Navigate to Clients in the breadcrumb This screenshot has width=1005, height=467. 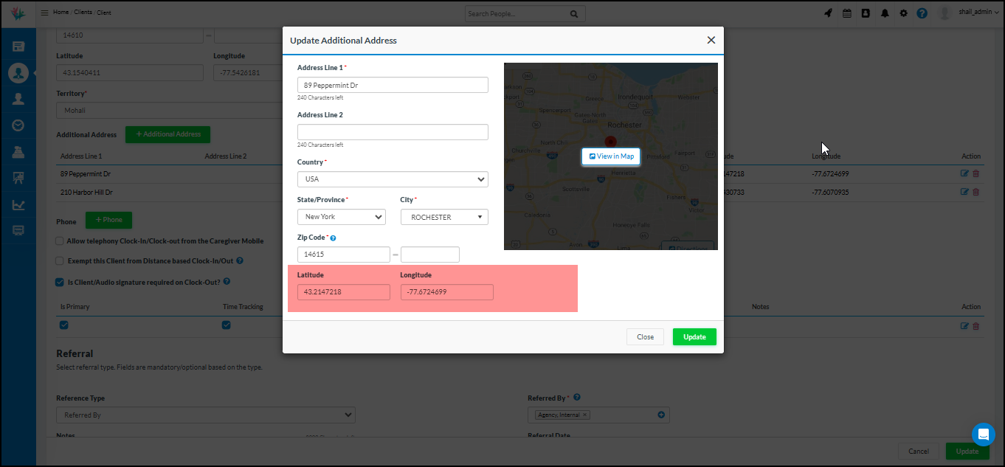click(84, 12)
